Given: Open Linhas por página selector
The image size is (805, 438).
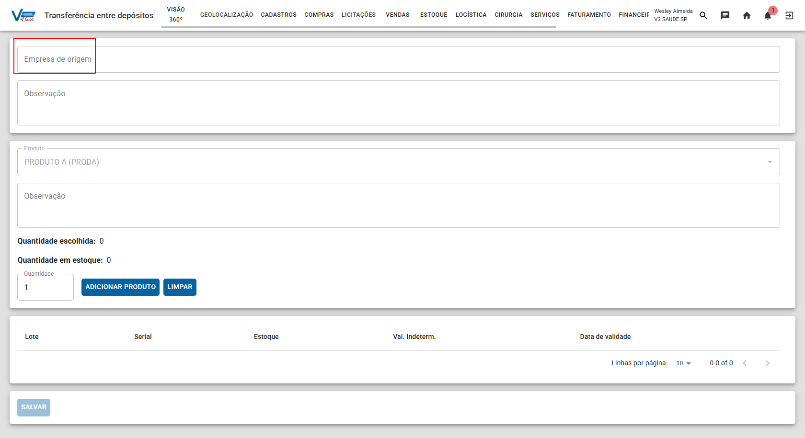Looking at the screenshot, I should [684, 363].
